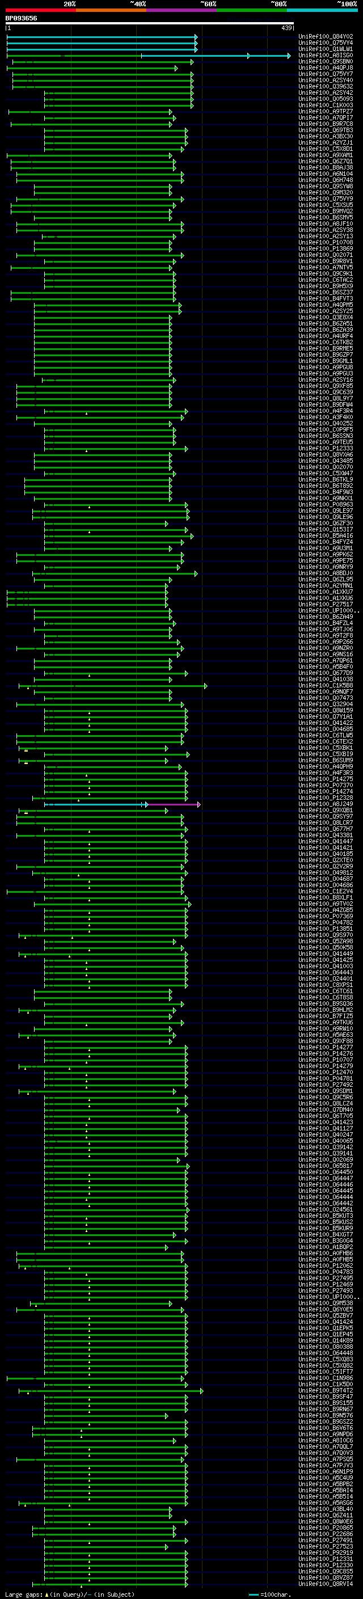
Task: Select label UniRef100_Q8W159
Action: (326, 710)
